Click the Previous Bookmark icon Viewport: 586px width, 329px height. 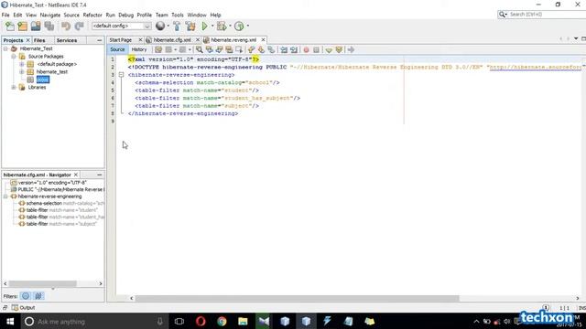click(251, 49)
